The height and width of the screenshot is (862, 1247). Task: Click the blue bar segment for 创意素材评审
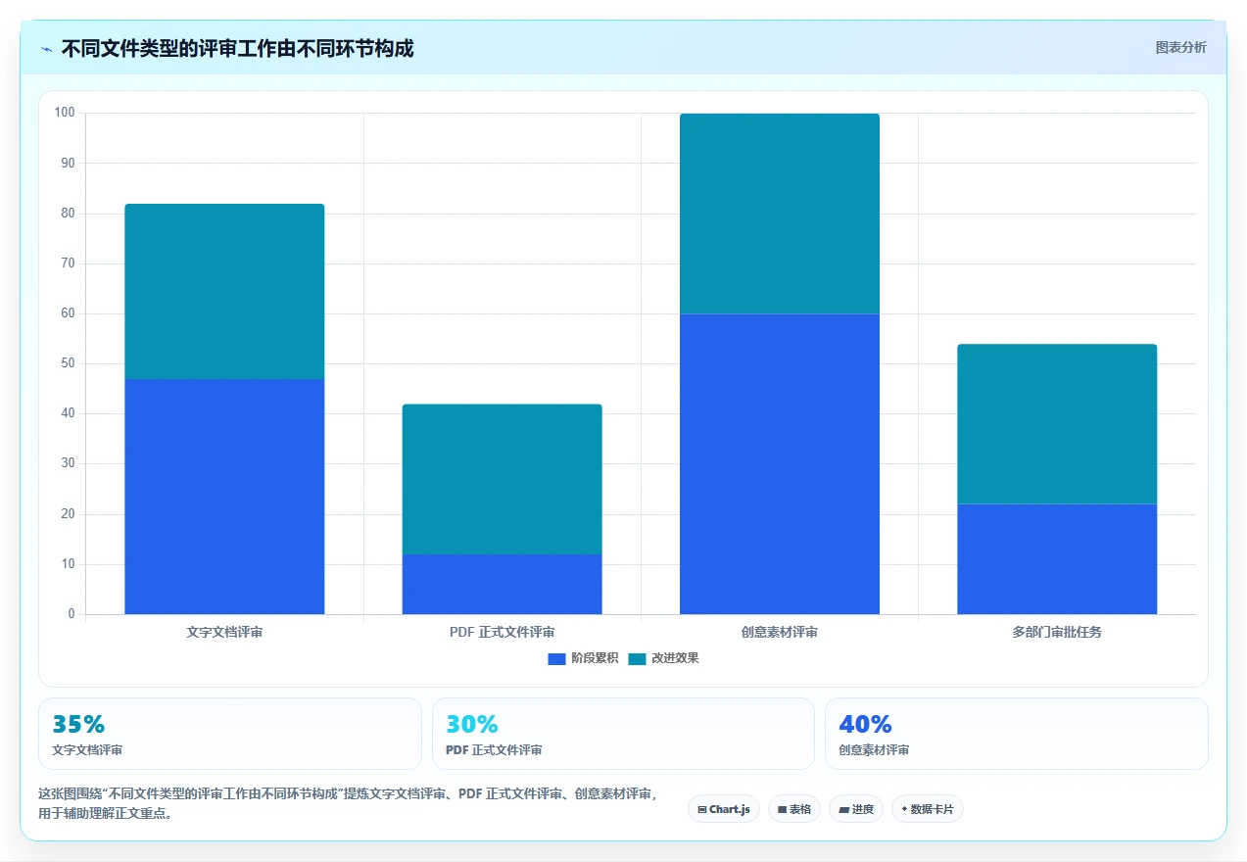780,464
